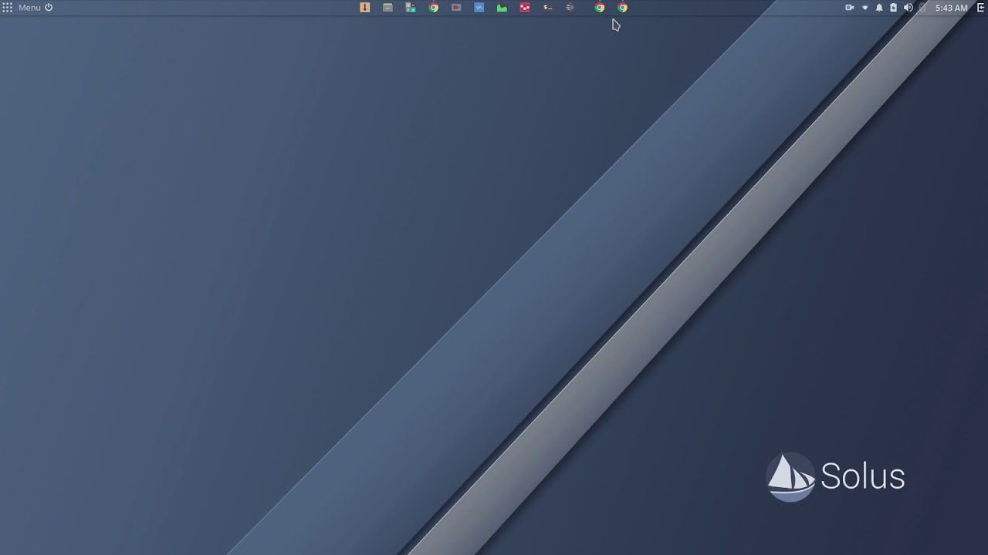
Task: Toggle the screen recorder camera indicator
Action: [x=849, y=7]
